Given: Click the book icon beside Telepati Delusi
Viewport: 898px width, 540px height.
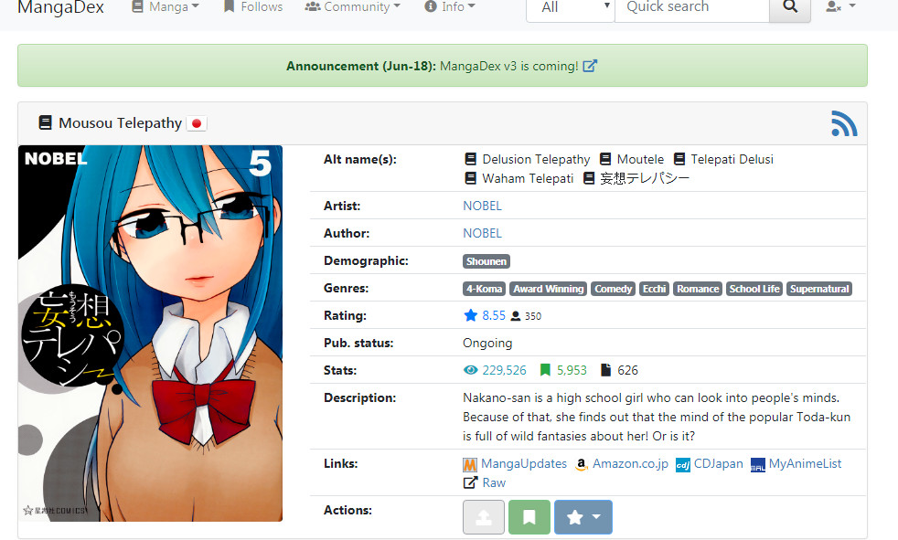Looking at the screenshot, I should pos(679,159).
